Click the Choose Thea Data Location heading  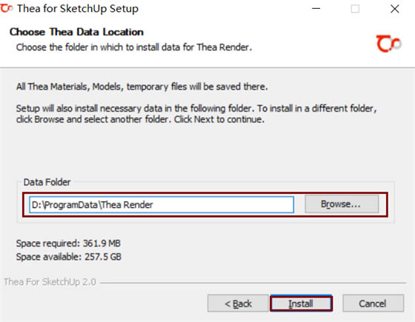76,32
